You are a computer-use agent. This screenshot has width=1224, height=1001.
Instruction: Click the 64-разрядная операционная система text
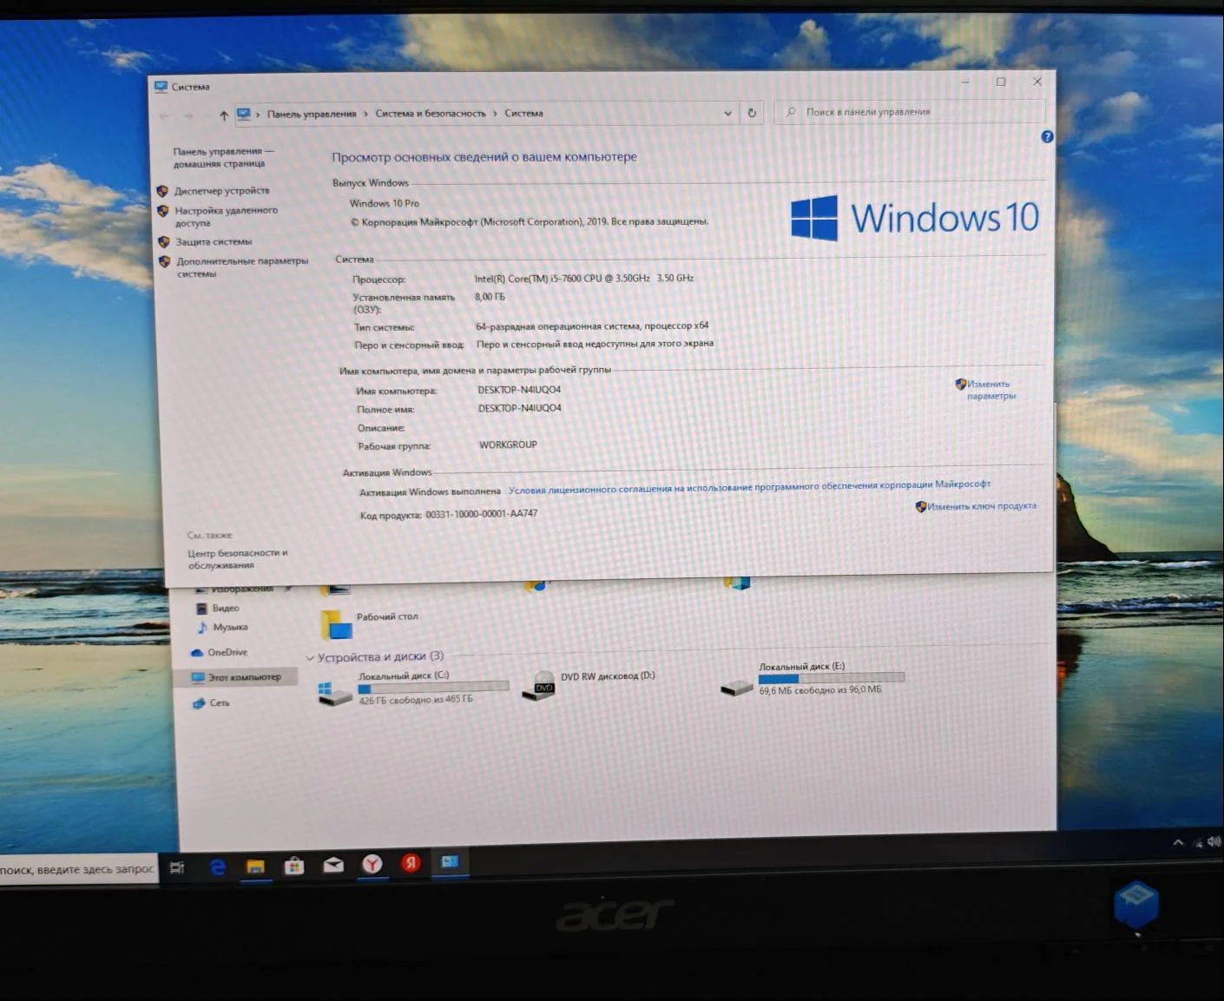click(x=592, y=326)
